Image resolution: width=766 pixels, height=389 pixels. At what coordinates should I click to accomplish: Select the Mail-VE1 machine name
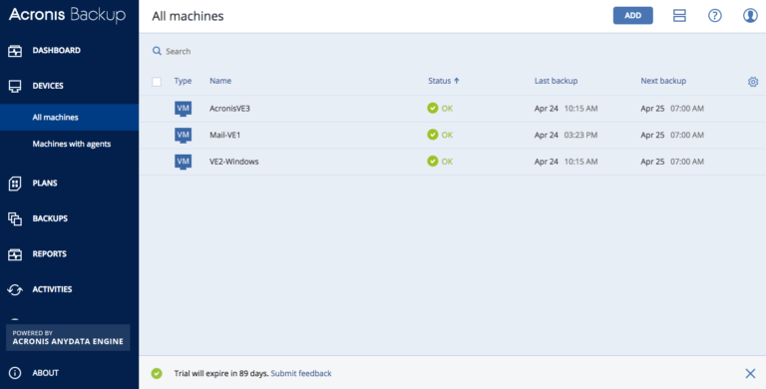pos(224,135)
